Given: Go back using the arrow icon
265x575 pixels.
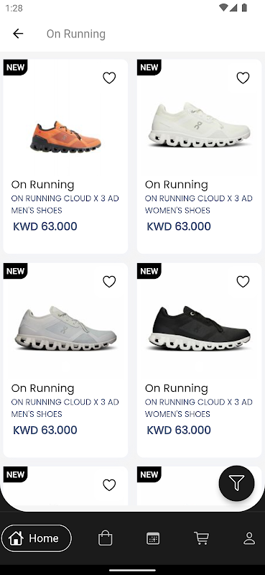Looking at the screenshot, I should (18, 34).
